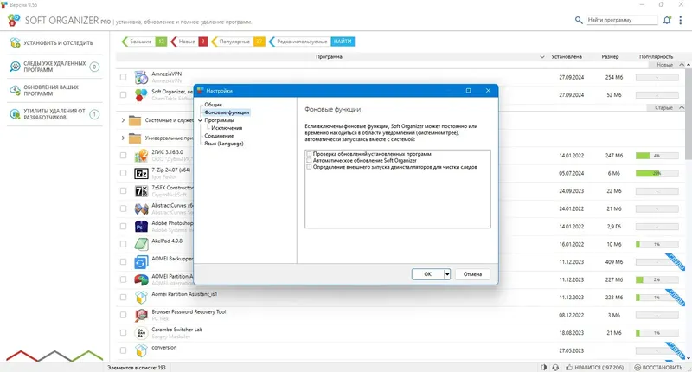Click the Обновления ваших программ icon
The image size is (692, 372).
coord(15,91)
